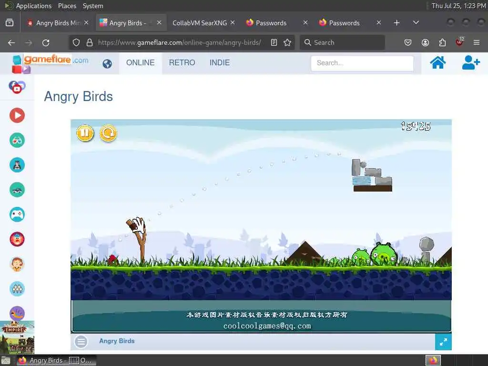Click the gameflare URL address bar
The image size is (488, 366).
point(180,42)
